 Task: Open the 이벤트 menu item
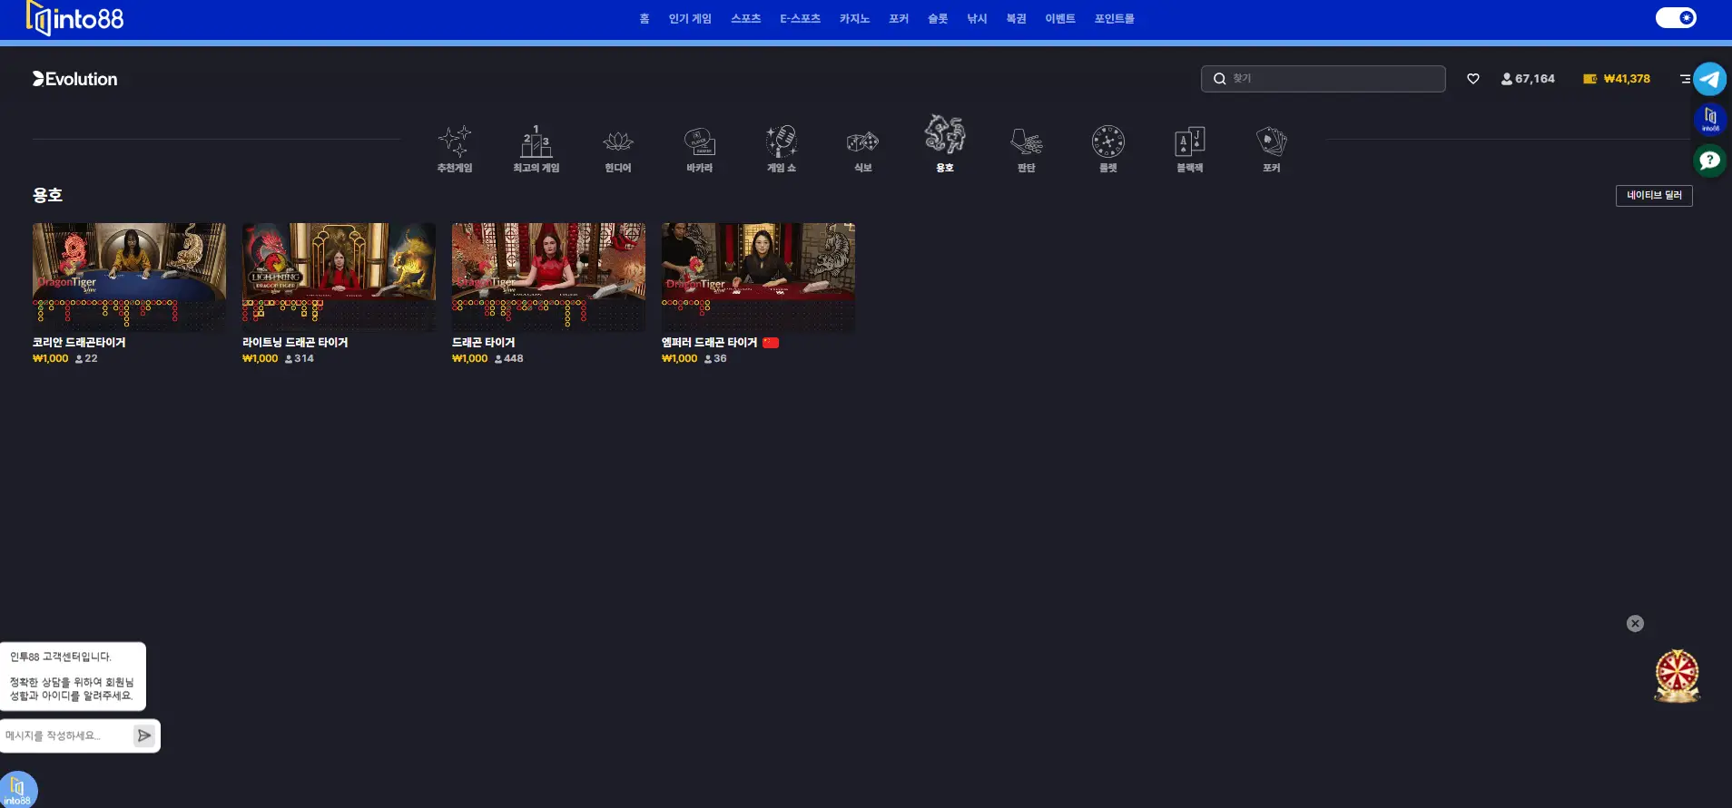1060,18
